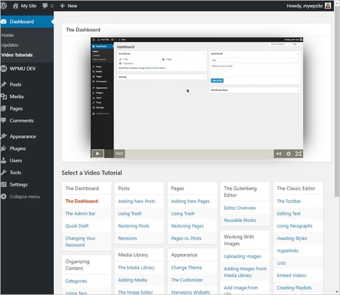The image size is (340, 295).
Task: Open Restoring Posts tutorial
Action: (134, 226)
